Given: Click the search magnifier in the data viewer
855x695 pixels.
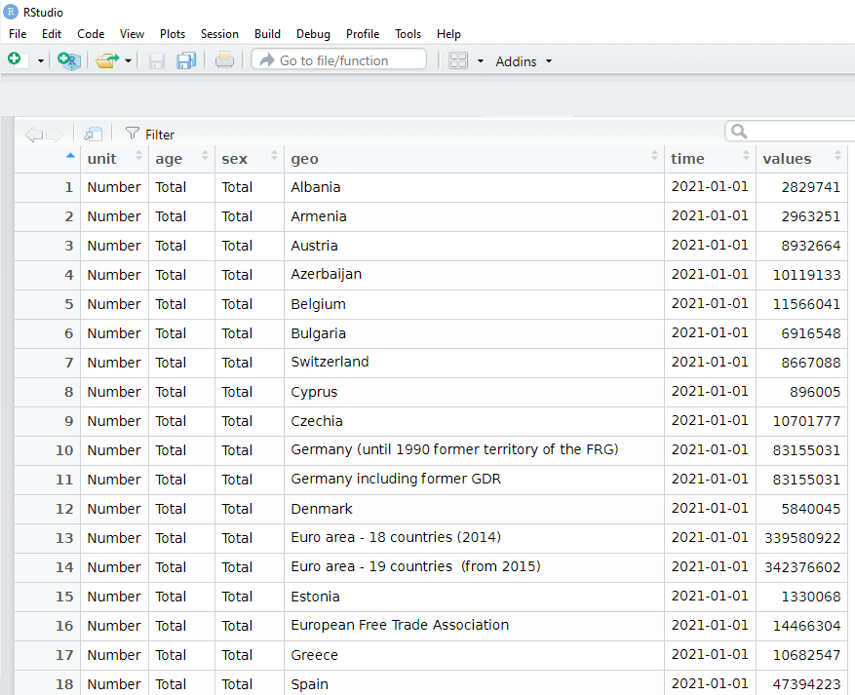Looking at the screenshot, I should (x=738, y=131).
